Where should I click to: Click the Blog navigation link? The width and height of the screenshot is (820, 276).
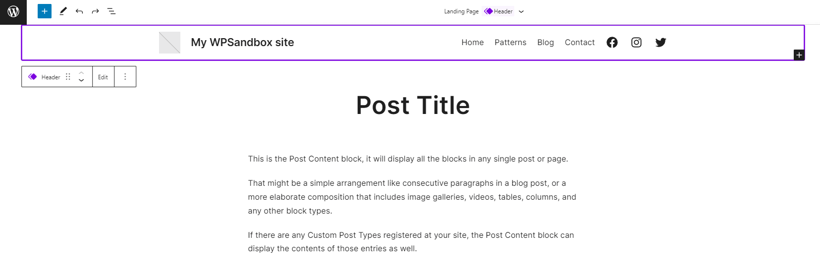pyautogui.click(x=546, y=43)
